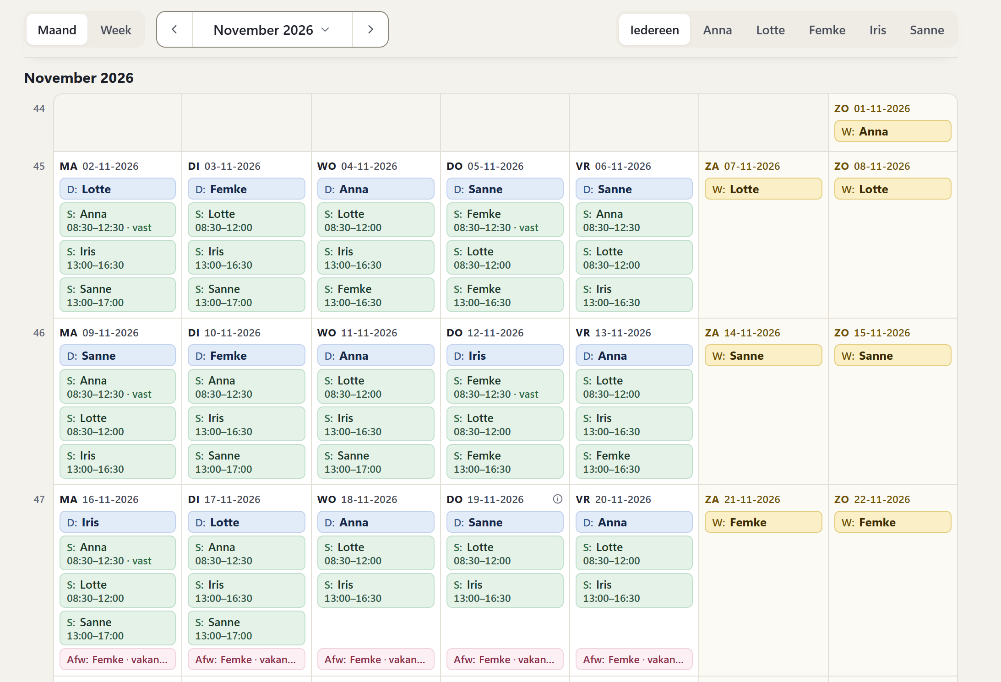Screen dimensions: 1001x682
Task: Open D: Iris shift on 16-11-2026
Action: (118, 522)
